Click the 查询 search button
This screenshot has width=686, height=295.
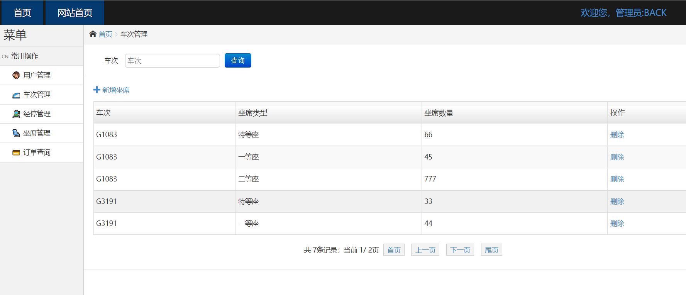coord(238,61)
